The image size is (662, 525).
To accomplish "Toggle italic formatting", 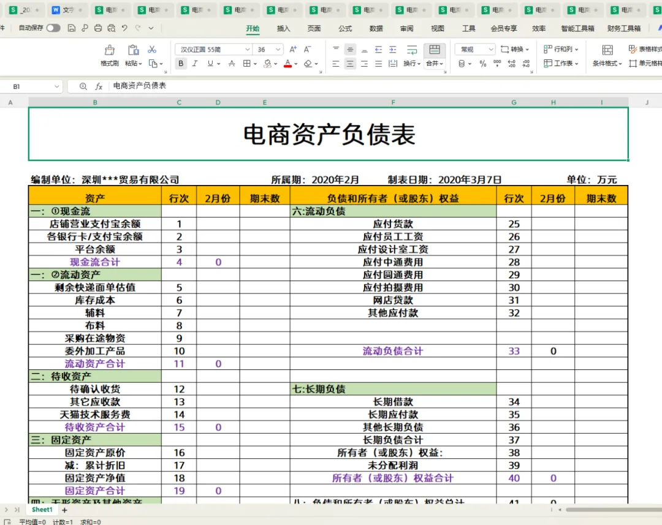I will point(195,64).
